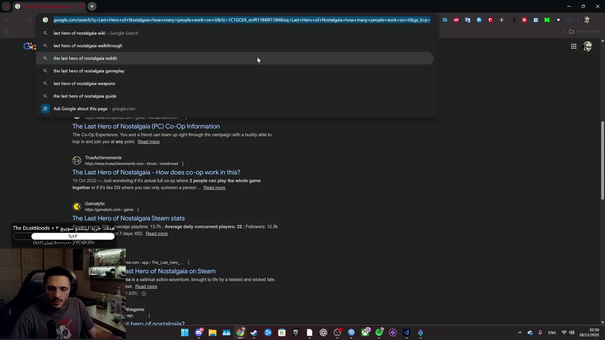Viewport: 605px width, 340px height.
Task: Click the microphone tray icon
Action: [x=540, y=332]
